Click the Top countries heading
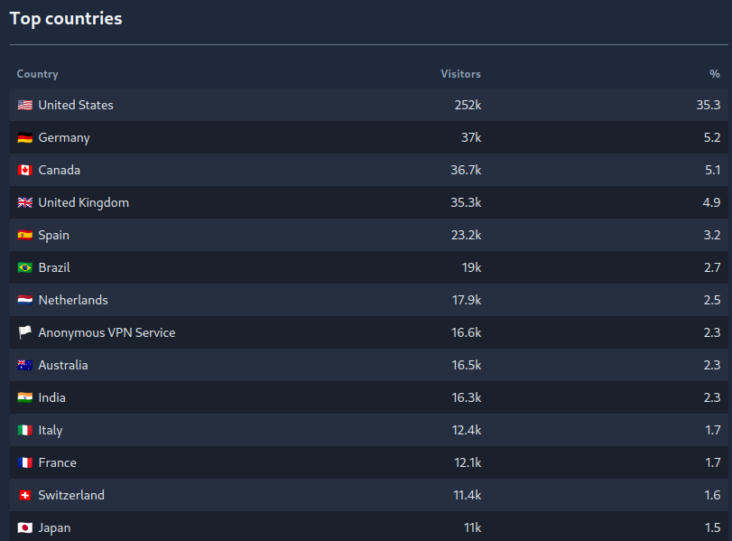The width and height of the screenshot is (732, 541). (66, 18)
